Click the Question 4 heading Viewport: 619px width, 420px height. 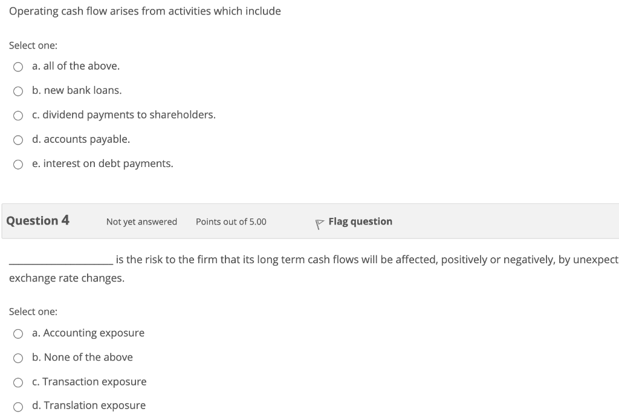click(37, 221)
